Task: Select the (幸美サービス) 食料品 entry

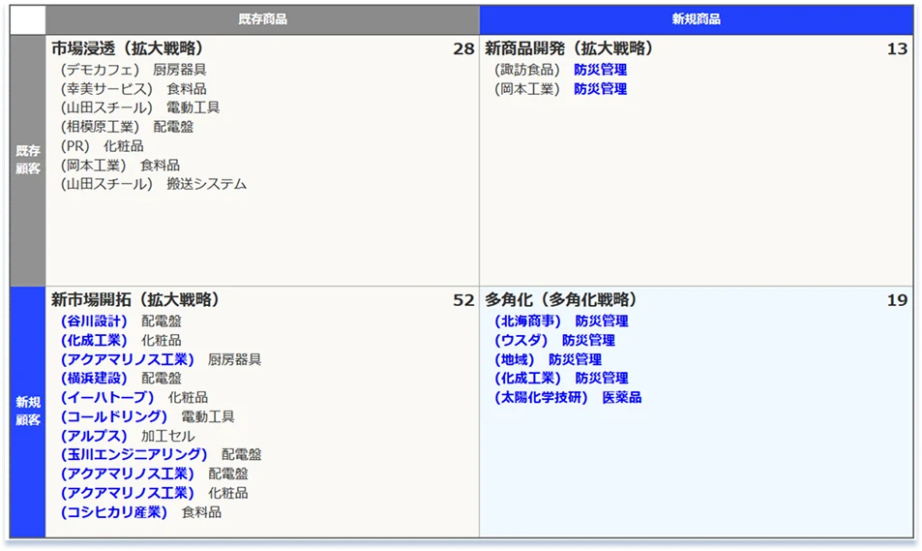Action: coord(134,89)
